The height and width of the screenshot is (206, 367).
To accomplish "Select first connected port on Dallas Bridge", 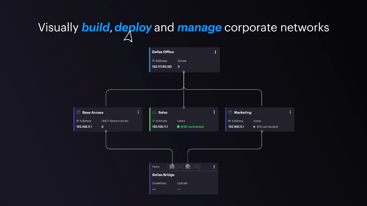I will click(172, 167).
